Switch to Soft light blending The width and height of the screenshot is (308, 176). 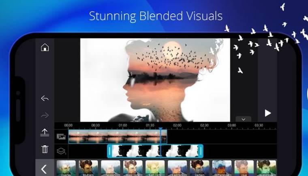click(x=155, y=168)
